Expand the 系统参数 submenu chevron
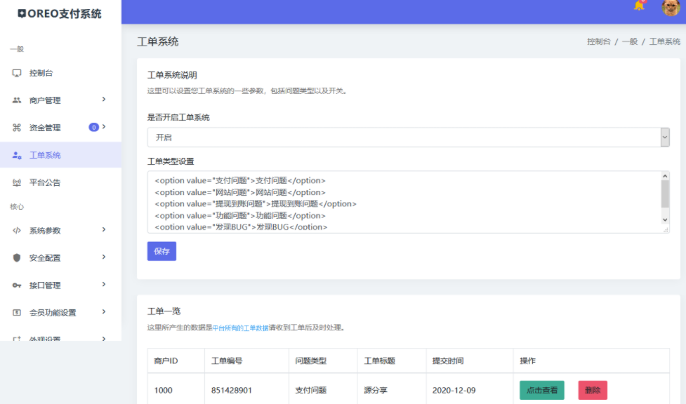Image resolution: width=686 pixels, height=404 pixels. (x=104, y=229)
